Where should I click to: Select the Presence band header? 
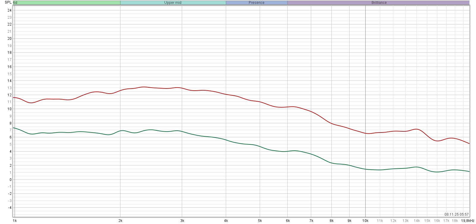click(256, 3)
